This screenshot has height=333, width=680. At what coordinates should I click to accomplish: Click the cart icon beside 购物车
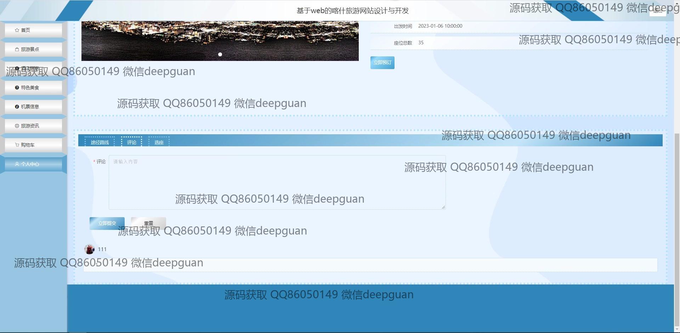pyautogui.click(x=17, y=145)
